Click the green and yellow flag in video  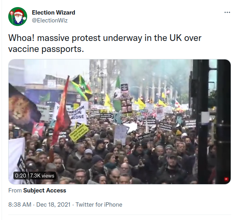click(81, 87)
